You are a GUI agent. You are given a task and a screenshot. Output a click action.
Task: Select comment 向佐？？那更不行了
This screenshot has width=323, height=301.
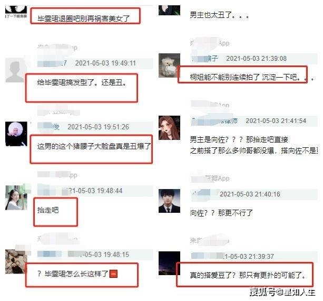point(221,213)
